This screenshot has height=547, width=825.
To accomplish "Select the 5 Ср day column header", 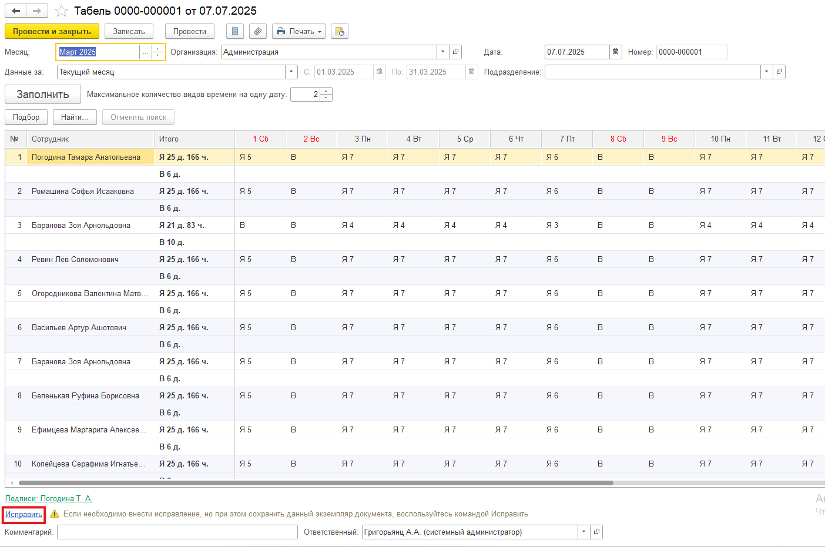I will coord(465,139).
